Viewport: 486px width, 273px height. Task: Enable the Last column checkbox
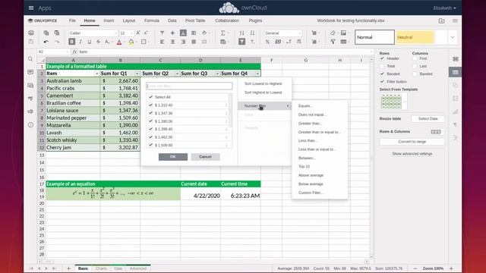point(415,66)
